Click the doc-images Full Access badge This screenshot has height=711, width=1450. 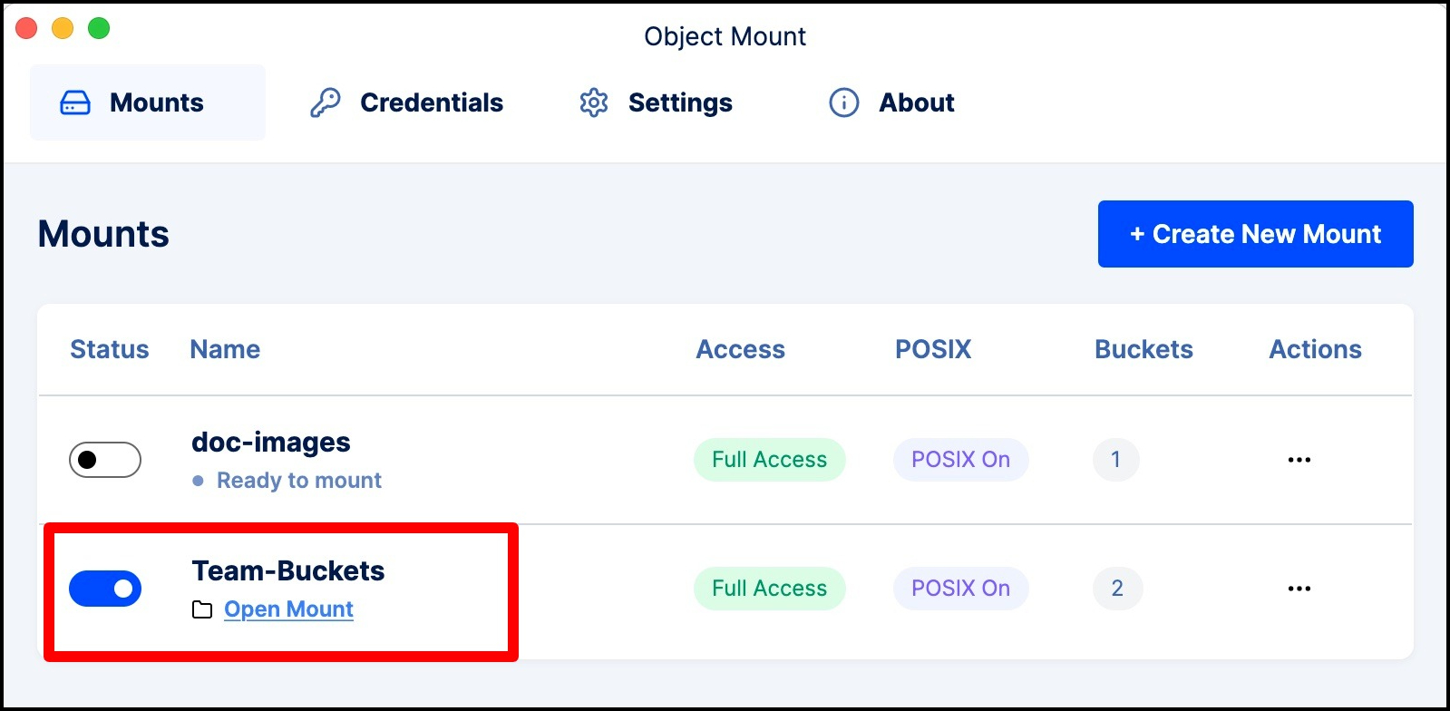(x=769, y=460)
